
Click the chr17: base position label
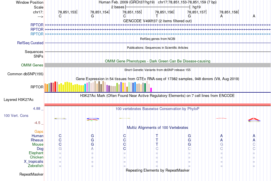coord(38,12)
